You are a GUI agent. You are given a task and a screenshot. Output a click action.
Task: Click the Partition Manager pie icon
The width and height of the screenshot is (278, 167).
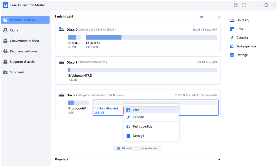(x=6, y=20)
